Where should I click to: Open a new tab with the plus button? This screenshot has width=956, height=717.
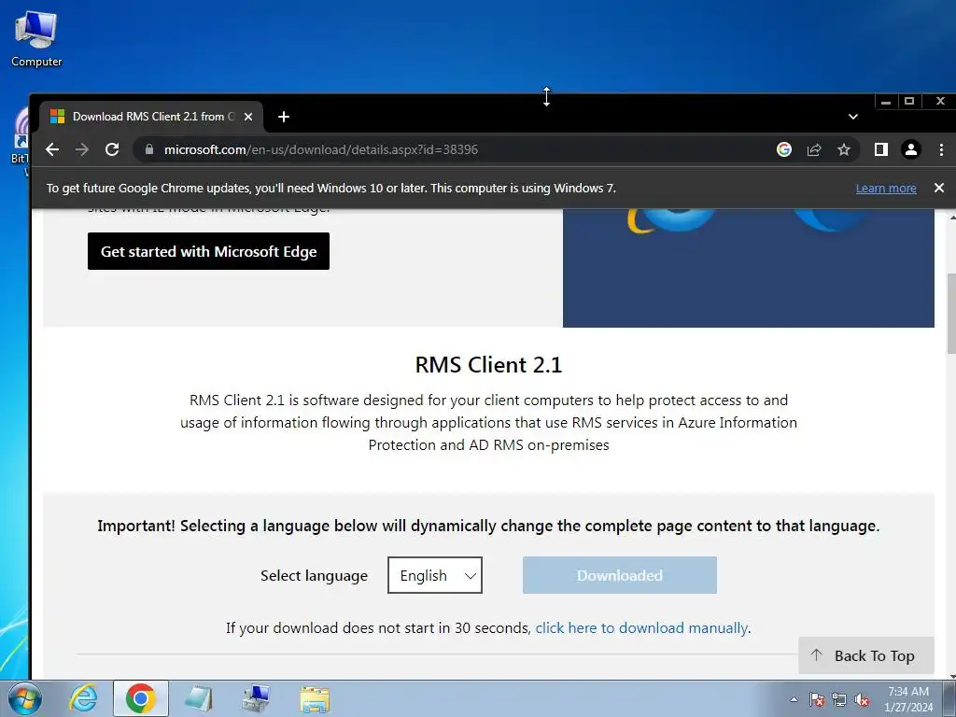tap(284, 117)
